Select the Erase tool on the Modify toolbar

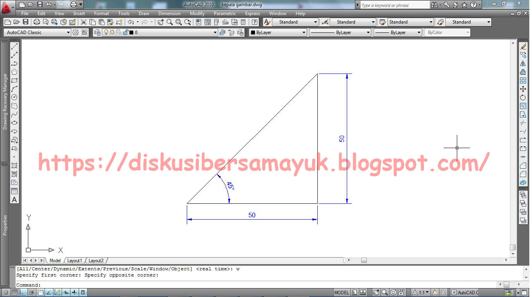tap(523, 46)
